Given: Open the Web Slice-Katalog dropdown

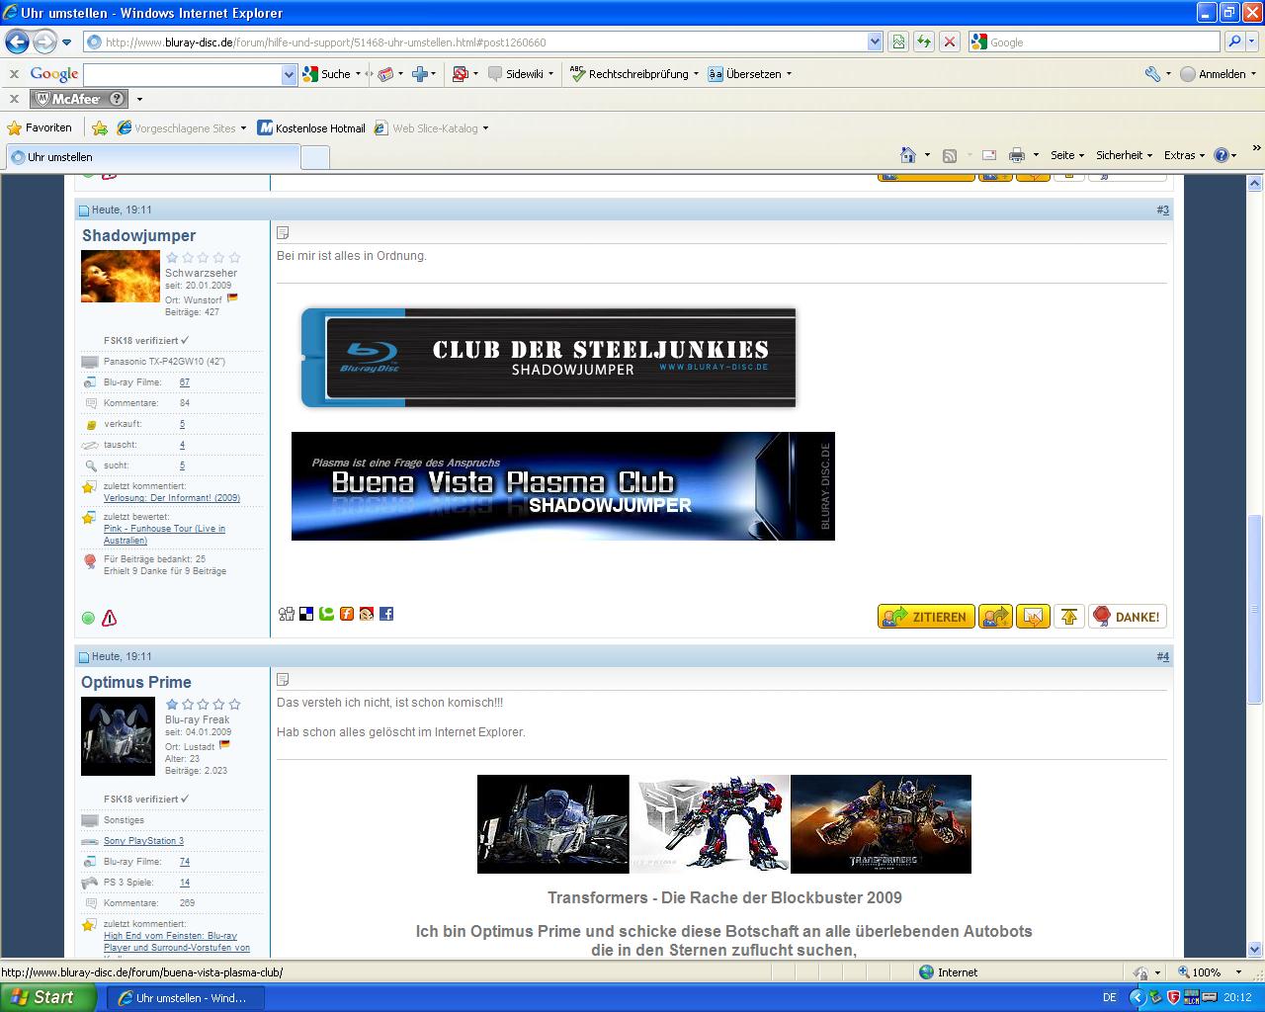Looking at the screenshot, I should 485,128.
